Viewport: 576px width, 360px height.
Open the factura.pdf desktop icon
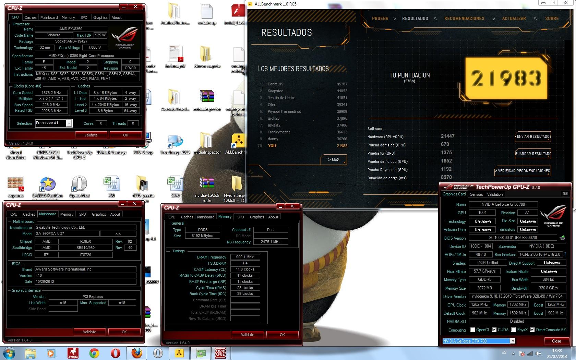(175, 57)
